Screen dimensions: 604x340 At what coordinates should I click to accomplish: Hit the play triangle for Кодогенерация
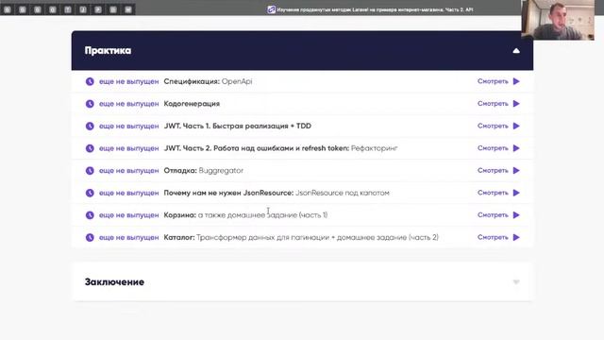[x=516, y=104]
